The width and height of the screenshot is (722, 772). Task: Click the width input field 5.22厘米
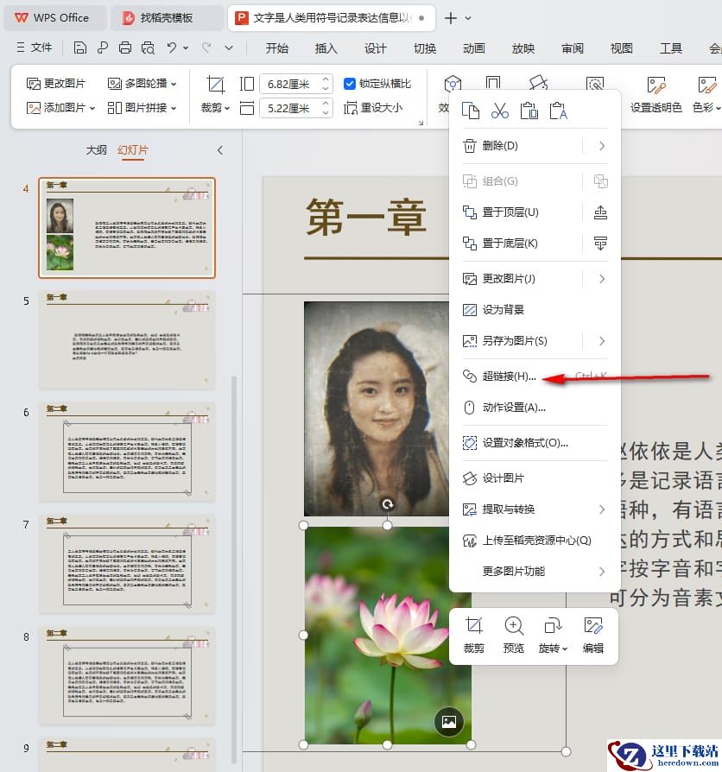tap(291, 108)
